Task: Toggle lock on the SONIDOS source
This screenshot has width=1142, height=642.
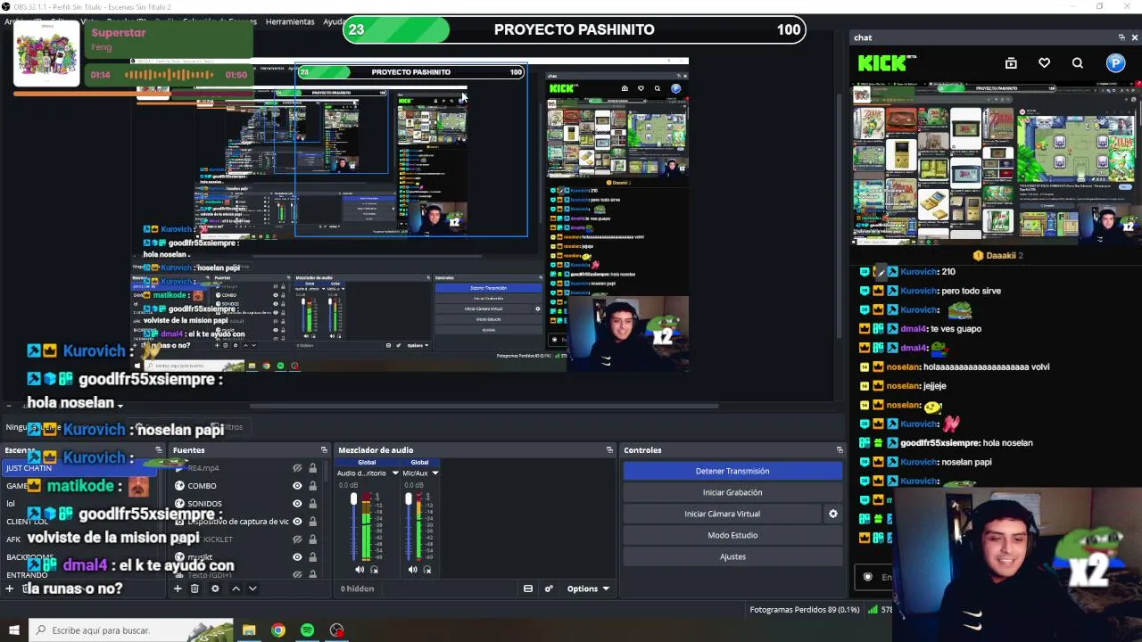Action: [x=312, y=504]
